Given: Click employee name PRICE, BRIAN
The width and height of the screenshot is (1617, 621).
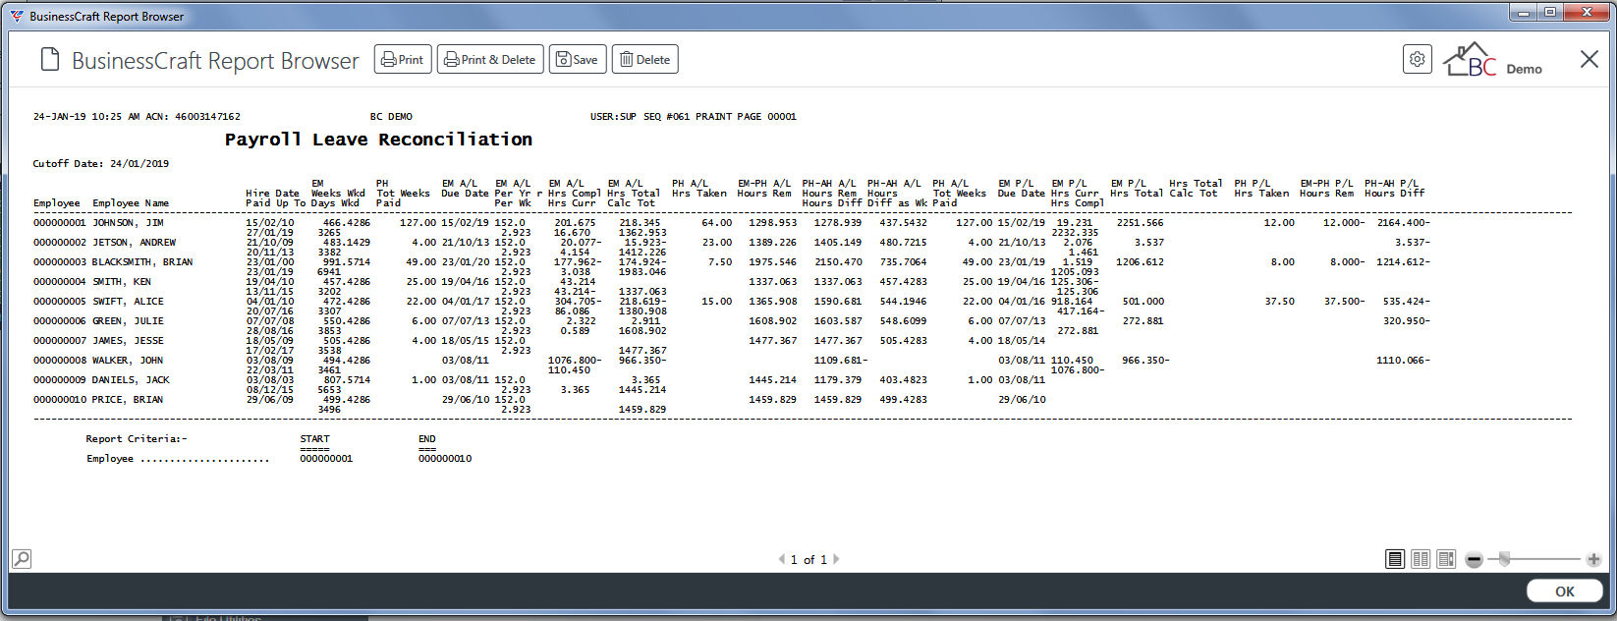Looking at the screenshot, I should click(128, 400).
